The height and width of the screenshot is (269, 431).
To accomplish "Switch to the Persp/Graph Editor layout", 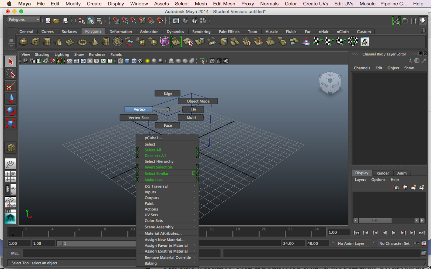I will [10, 202].
